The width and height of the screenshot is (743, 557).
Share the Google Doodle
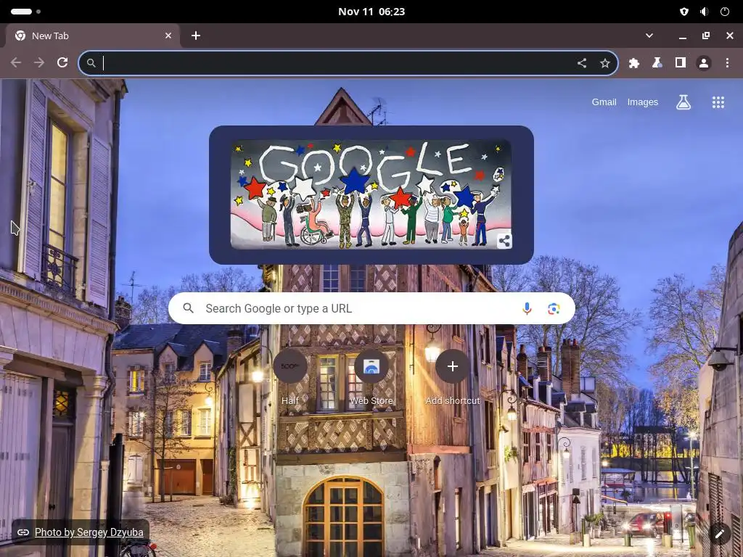pyautogui.click(x=504, y=241)
